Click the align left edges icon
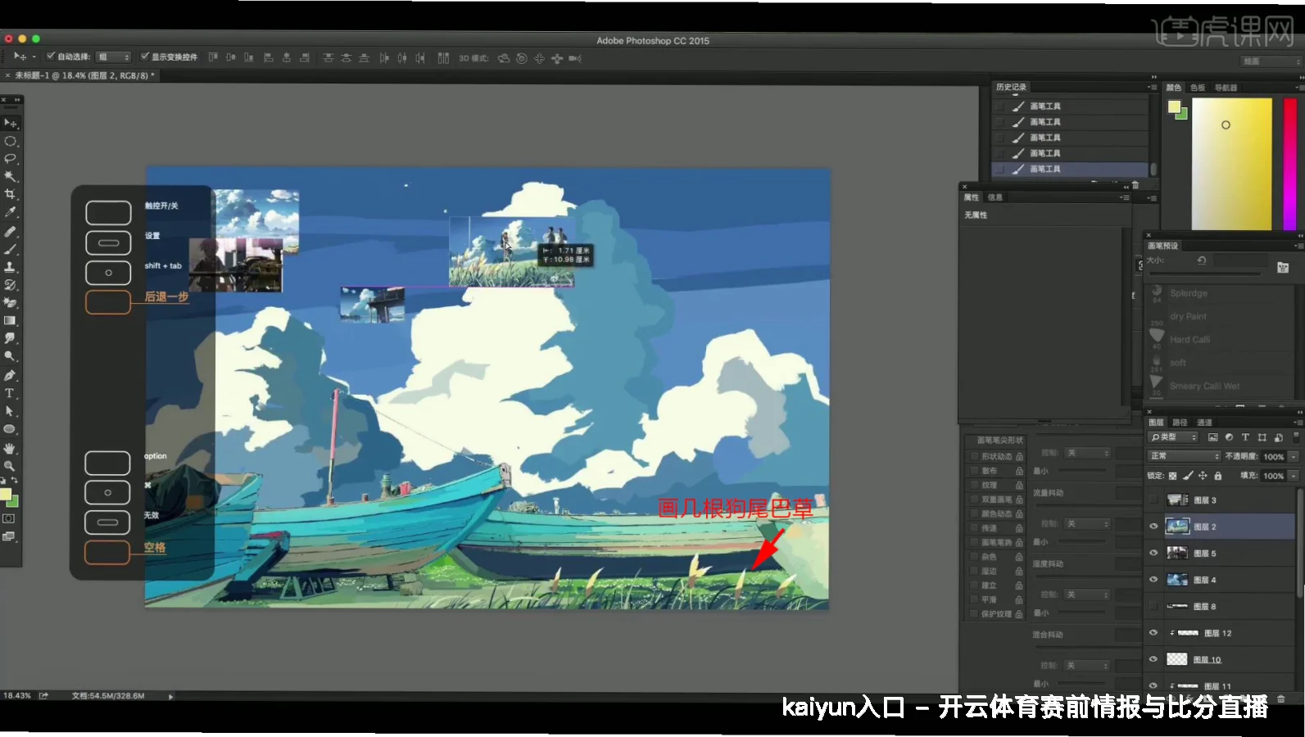Screen dimensions: 1305x737 (268, 57)
